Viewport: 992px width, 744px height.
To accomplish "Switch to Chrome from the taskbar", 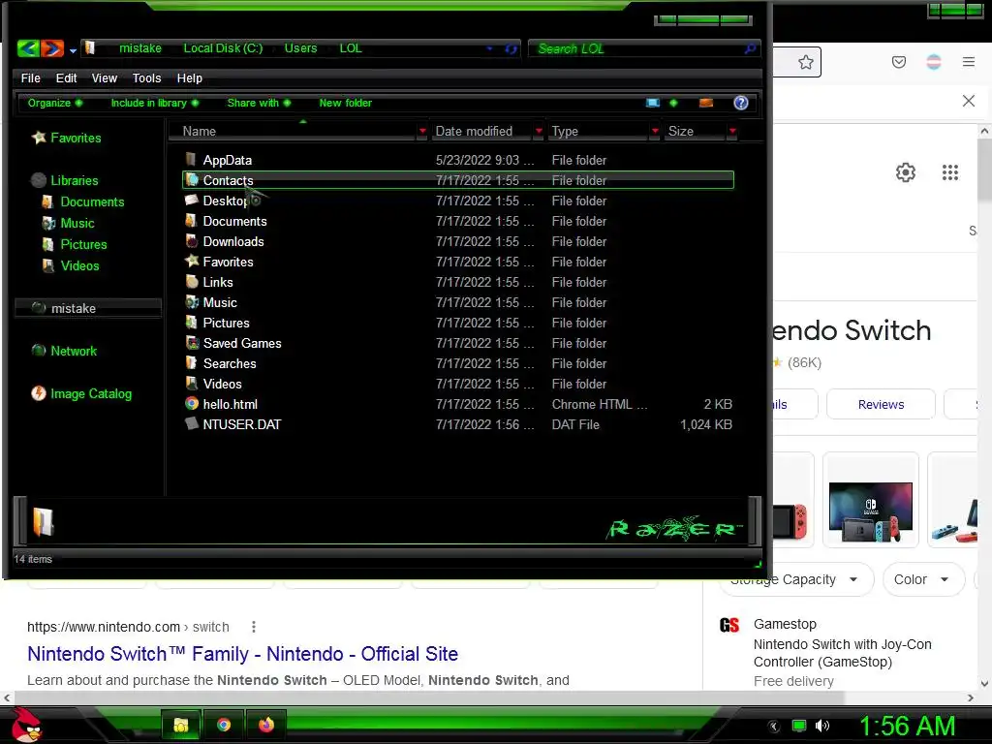I will pos(224,725).
